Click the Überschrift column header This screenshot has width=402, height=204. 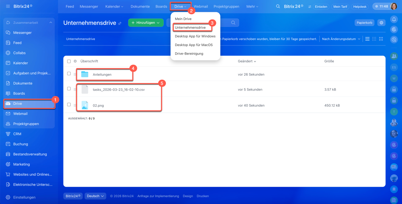[89, 61]
